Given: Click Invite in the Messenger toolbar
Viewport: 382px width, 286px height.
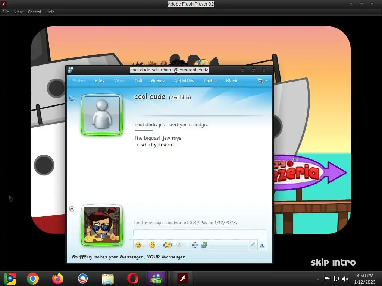Looking at the screenshot, I should click(x=210, y=81).
